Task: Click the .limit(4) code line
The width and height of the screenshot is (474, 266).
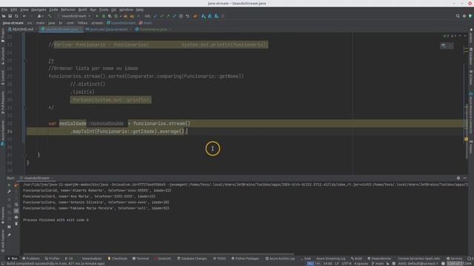Action: (82, 92)
